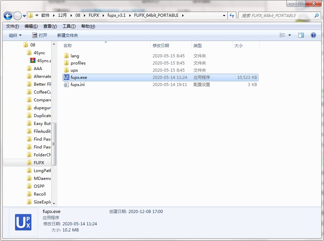Expand the address bar history dropdown
The image size is (324, 241).
coord(224,16)
